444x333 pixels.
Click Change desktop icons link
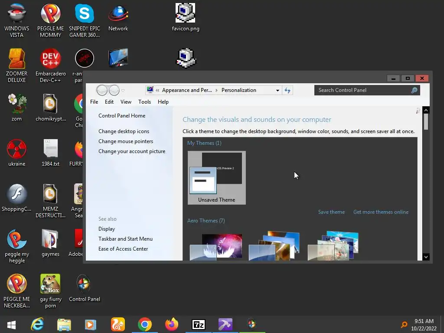click(124, 131)
